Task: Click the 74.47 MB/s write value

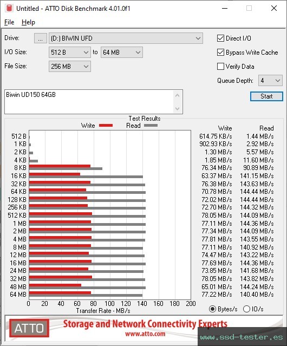Action: [x=217, y=255]
